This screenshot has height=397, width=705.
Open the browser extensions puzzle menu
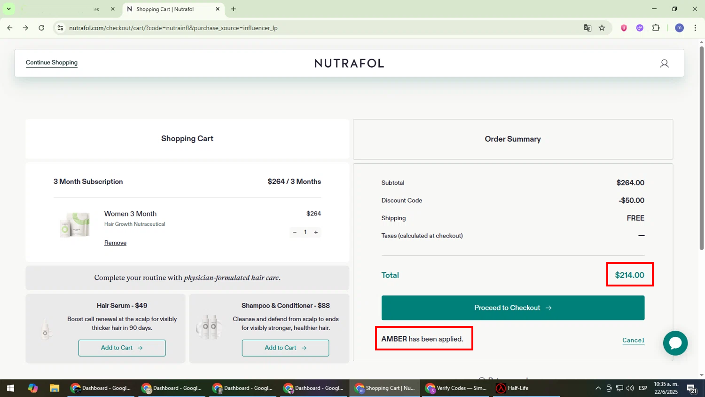(656, 28)
